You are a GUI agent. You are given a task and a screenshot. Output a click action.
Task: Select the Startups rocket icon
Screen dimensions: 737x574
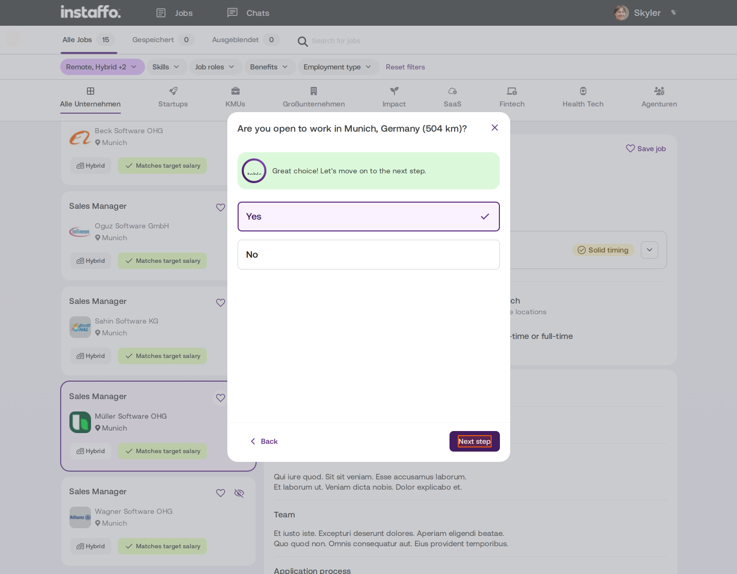[173, 91]
